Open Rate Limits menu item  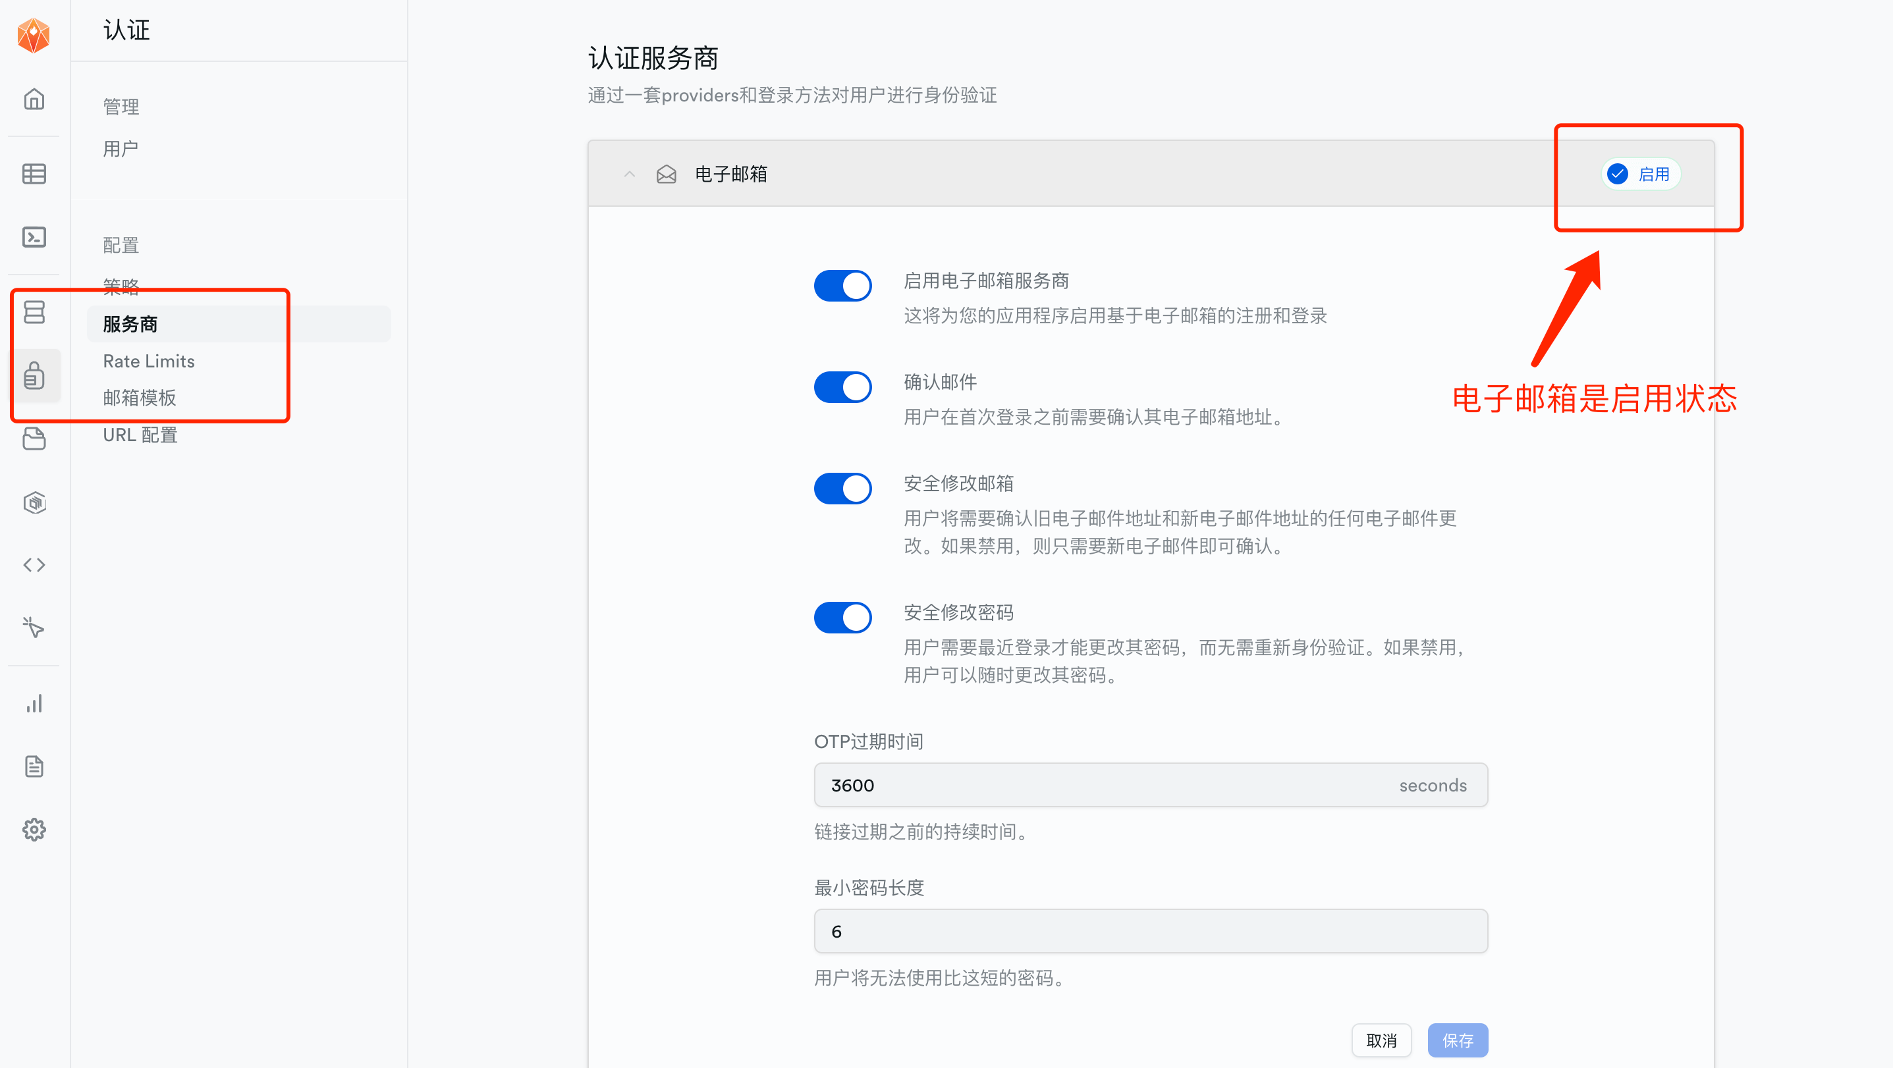click(149, 361)
